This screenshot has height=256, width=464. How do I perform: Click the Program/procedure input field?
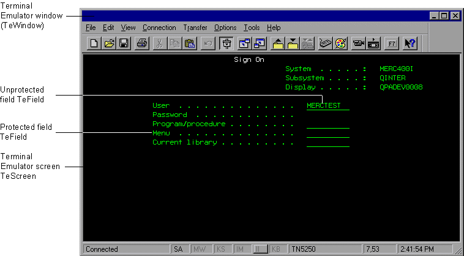(x=327, y=124)
